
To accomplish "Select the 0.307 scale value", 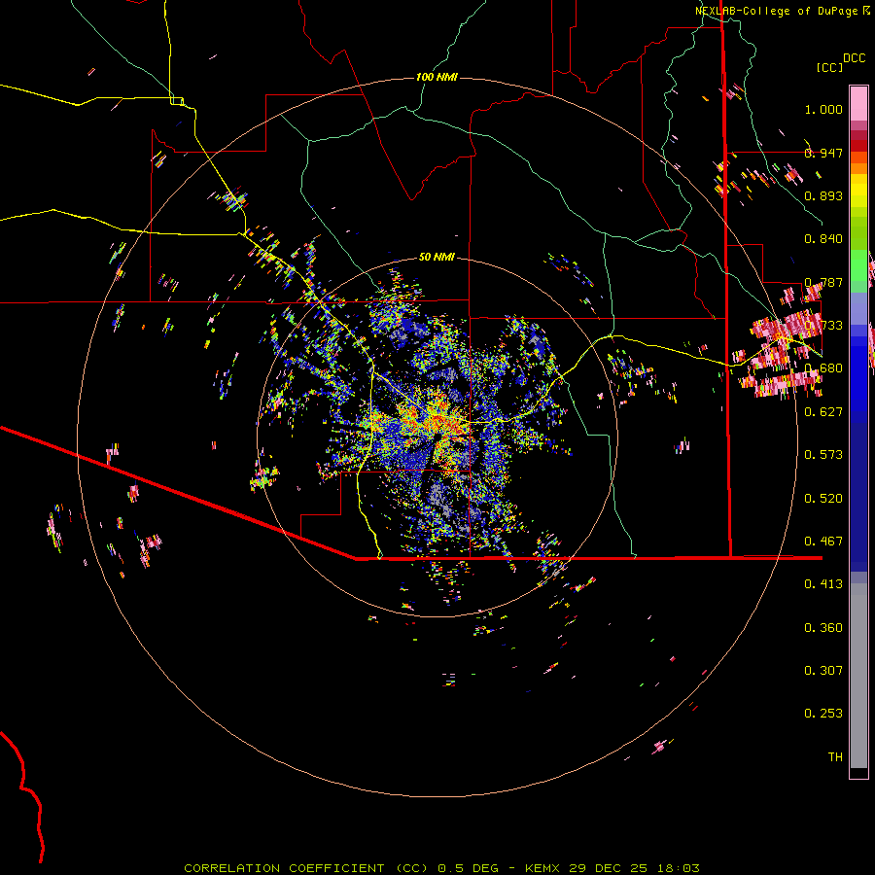I will click(823, 671).
